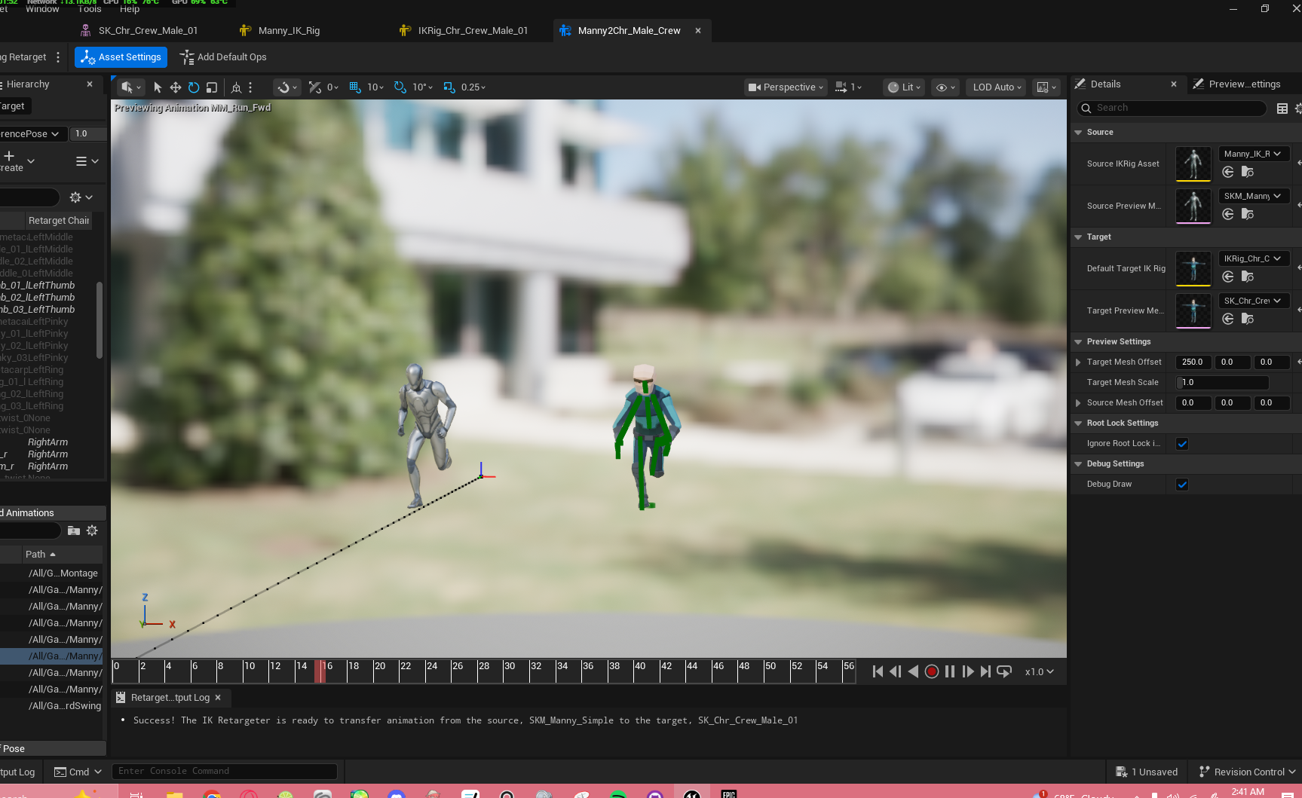Open Target Preview Mesh SK_Chr_Cre dropdown

click(x=1254, y=301)
